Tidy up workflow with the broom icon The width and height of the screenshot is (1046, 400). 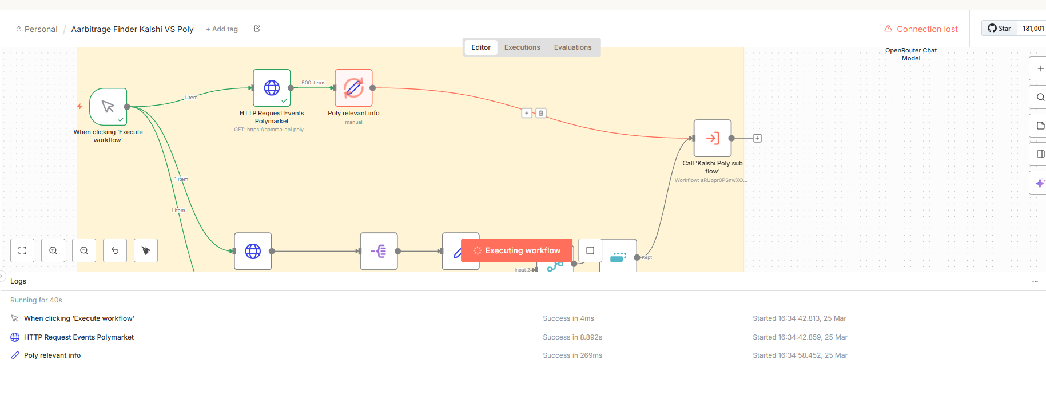pyautogui.click(x=146, y=250)
